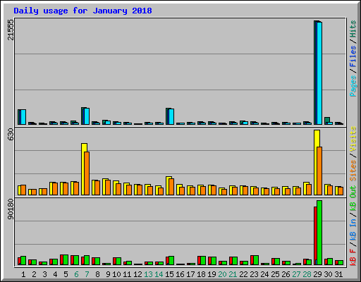Viewport: 361px width, 282px height.
Task: Select day 19 on the x-axis
Action: (212, 274)
